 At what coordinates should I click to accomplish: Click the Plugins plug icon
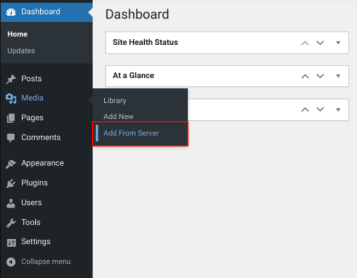11,183
